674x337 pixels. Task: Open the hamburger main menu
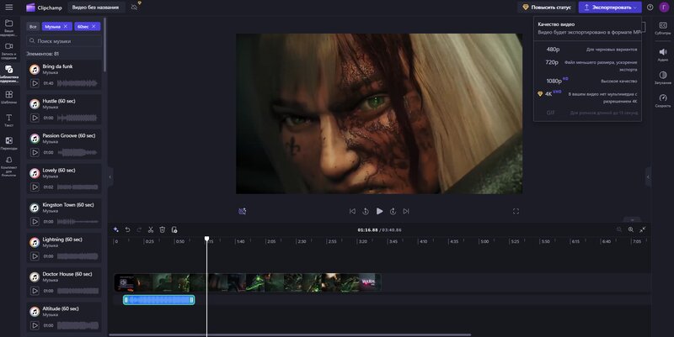(8, 8)
